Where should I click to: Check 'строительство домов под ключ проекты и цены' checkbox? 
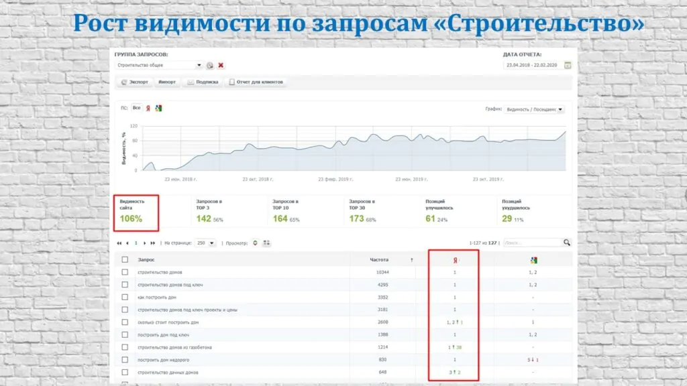click(125, 310)
